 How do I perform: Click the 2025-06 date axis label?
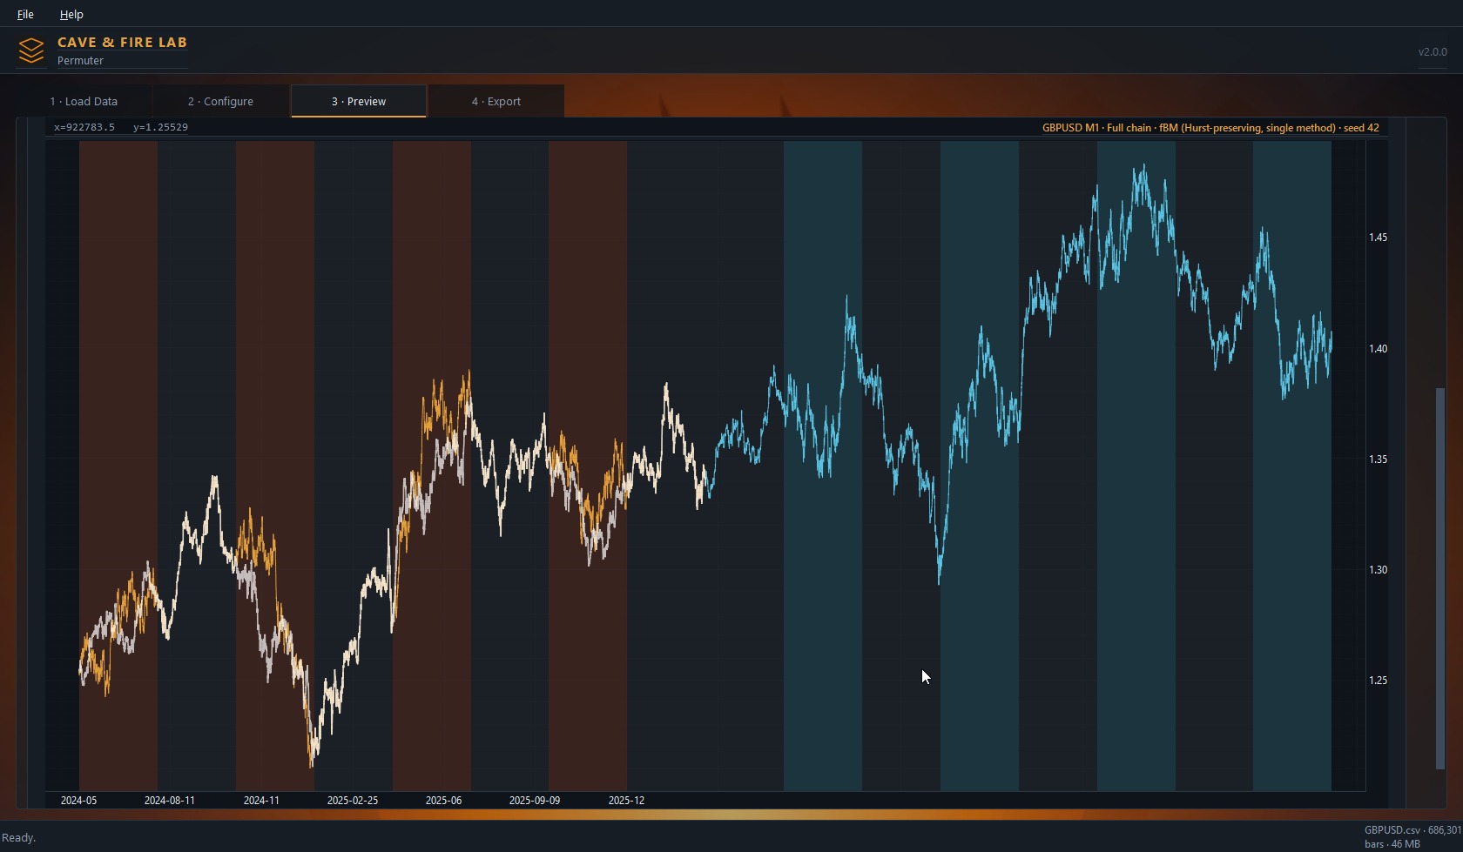coord(443,800)
